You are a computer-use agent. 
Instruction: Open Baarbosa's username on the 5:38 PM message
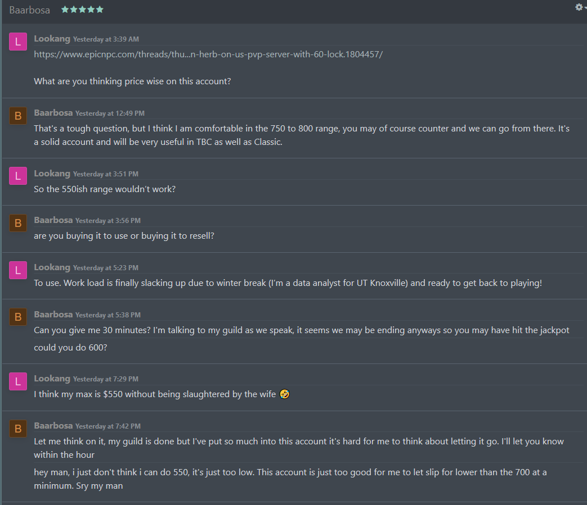(53, 315)
